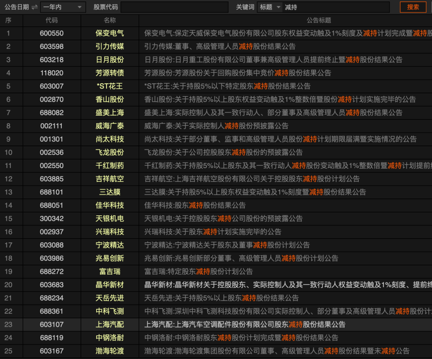Screen dimensions: 432x359
Task: Focus the 股票代码 input field
Action: click(174, 7)
